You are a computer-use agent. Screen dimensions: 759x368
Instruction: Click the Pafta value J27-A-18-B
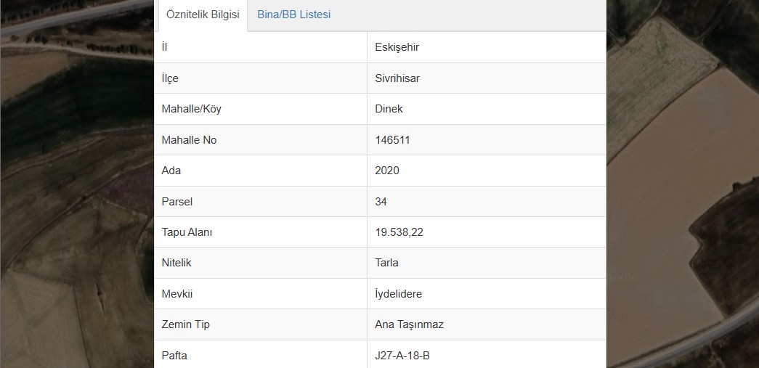tap(402, 356)
